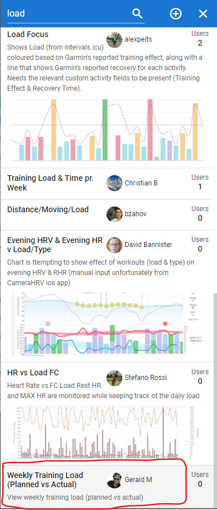Click the plus circle add icon
This screenshot has height=510, width=217.
(x=176, y=14)
